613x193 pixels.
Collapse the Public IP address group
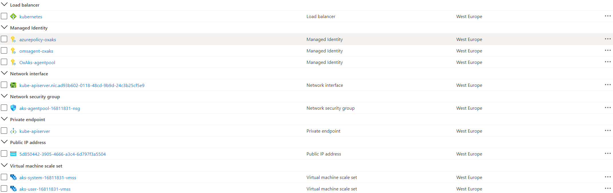(4, 142)
